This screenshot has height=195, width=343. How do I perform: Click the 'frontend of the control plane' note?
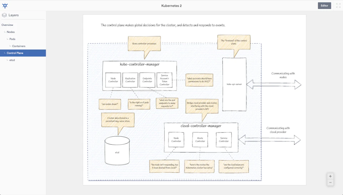click(234, 42)
